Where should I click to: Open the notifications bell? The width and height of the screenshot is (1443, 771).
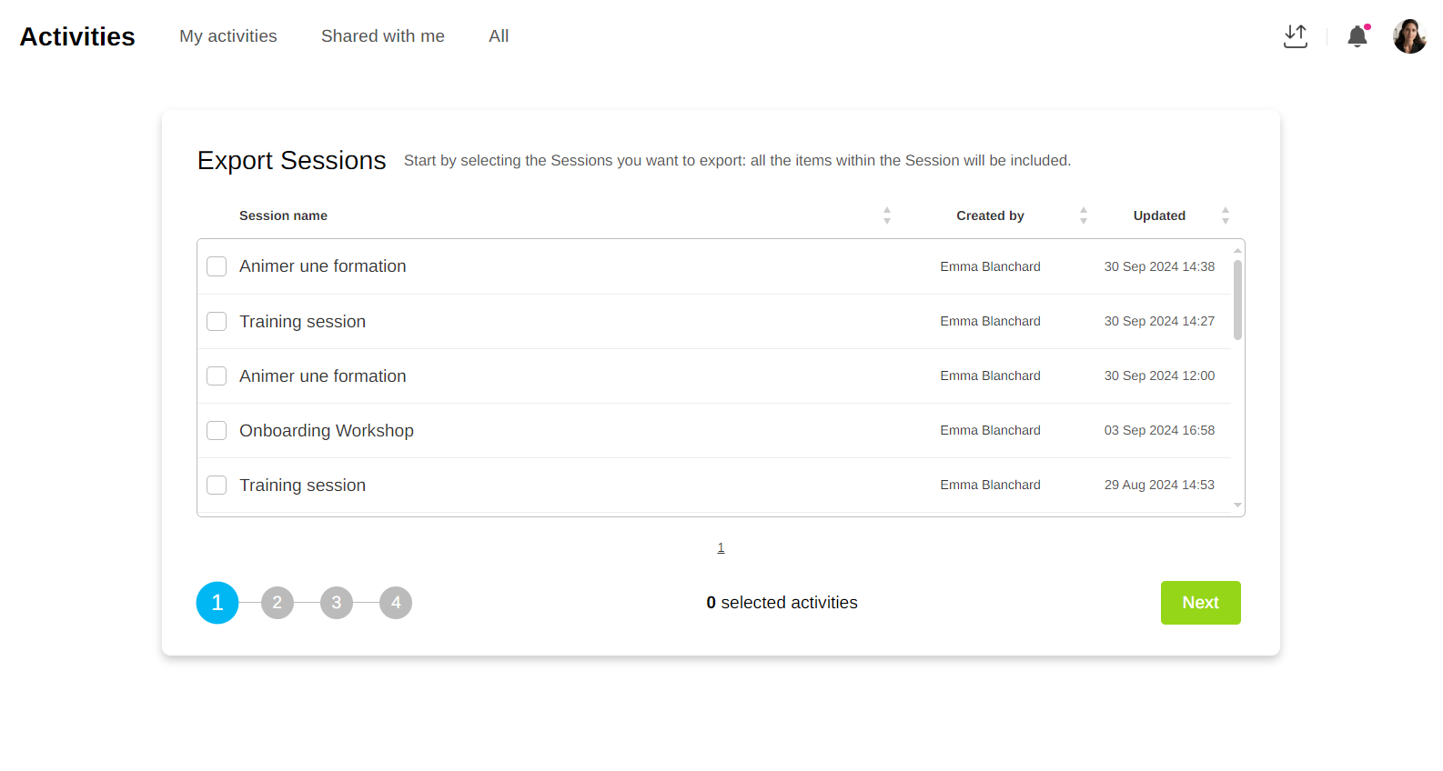(x=1357, y=36)
